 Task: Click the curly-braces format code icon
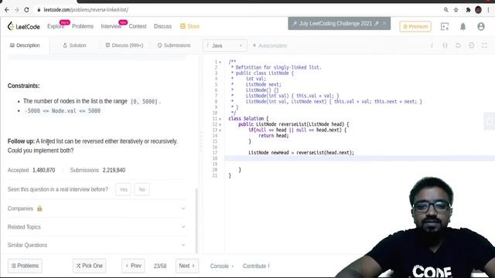(x=445, y=46)
